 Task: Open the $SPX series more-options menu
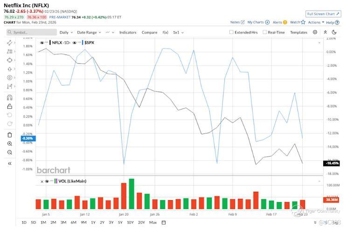coord(79,42)
